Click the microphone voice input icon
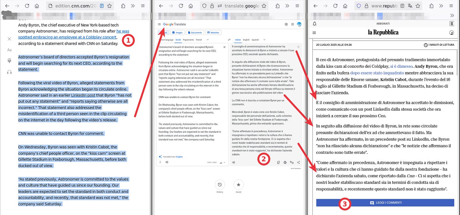The image size is (460, 215). coord(160,162)
